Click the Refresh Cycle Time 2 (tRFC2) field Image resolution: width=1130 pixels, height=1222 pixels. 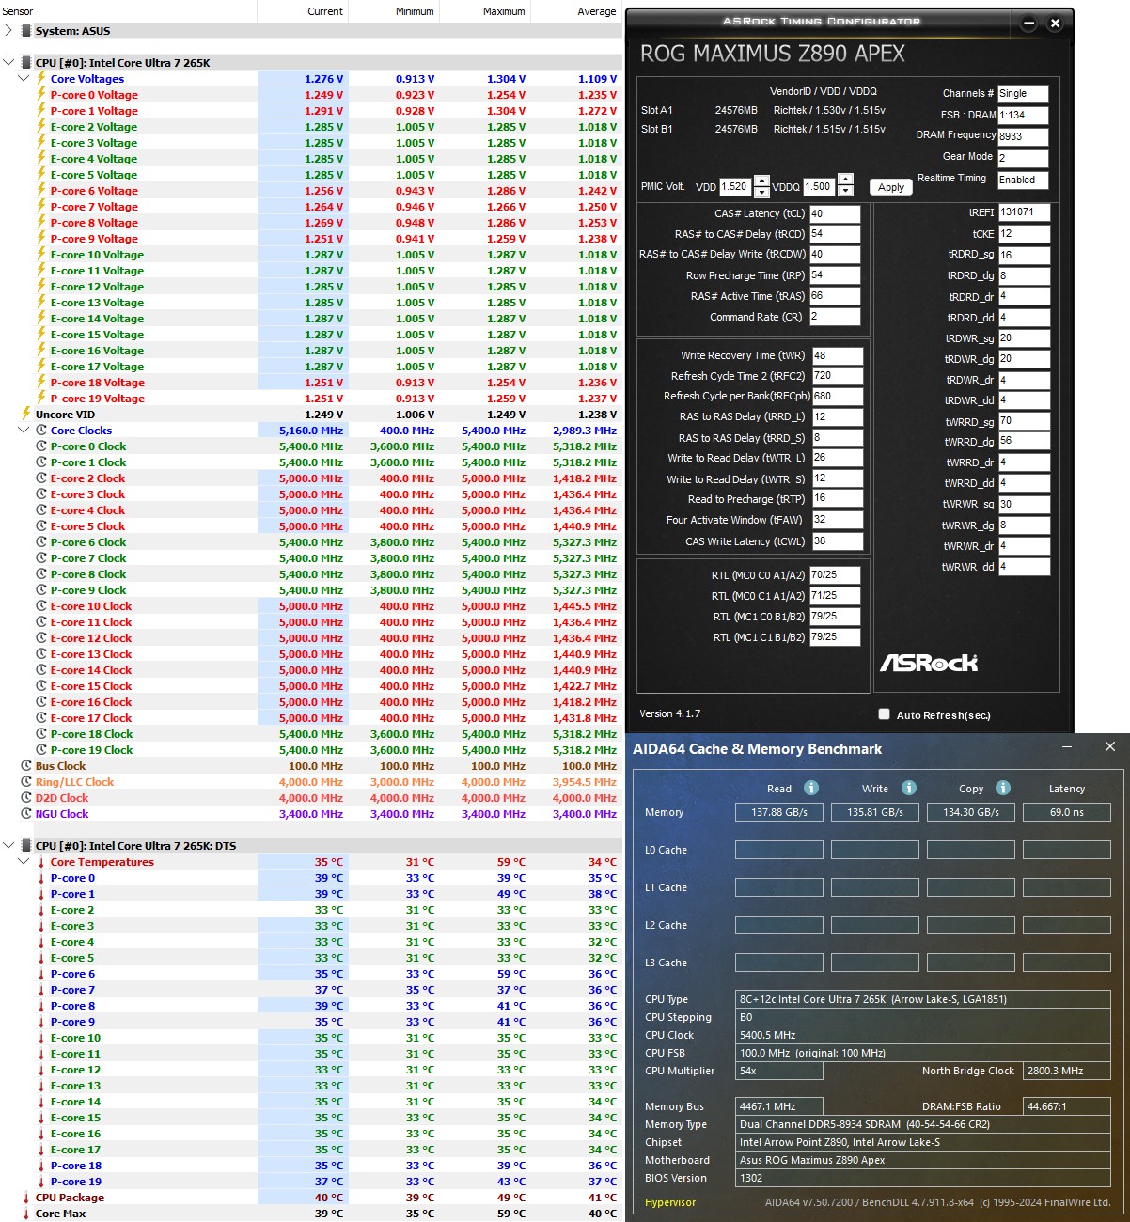point(837,376)
